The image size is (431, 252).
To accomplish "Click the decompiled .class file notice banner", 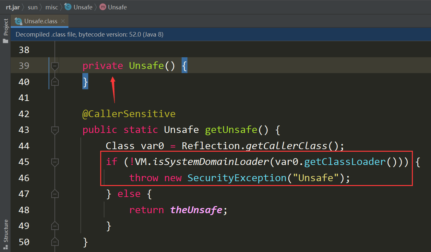I will coord(221,34).
